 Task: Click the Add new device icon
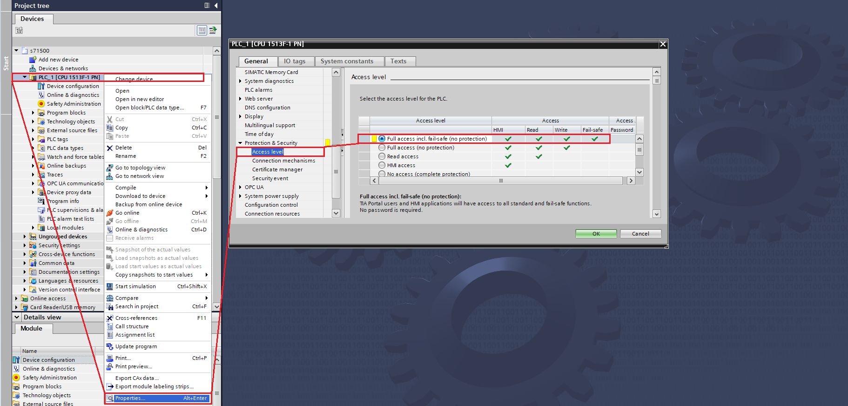[33, 60]
